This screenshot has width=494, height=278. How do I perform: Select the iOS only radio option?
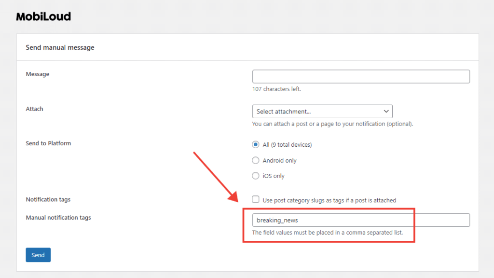(x=256, y=176)
